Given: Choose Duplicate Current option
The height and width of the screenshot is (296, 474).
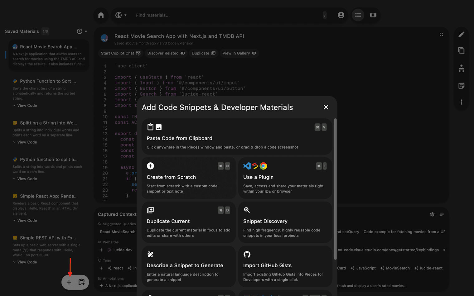Looking at the screenshot, I should coord(189,222).
